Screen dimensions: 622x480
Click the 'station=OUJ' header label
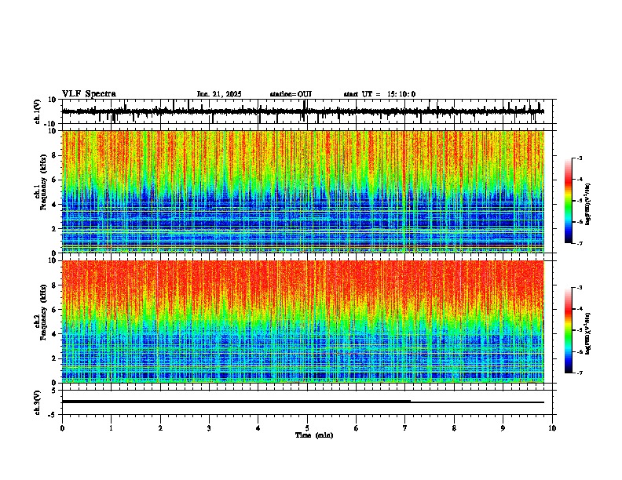pyautogui.click(x=291, y=94)
